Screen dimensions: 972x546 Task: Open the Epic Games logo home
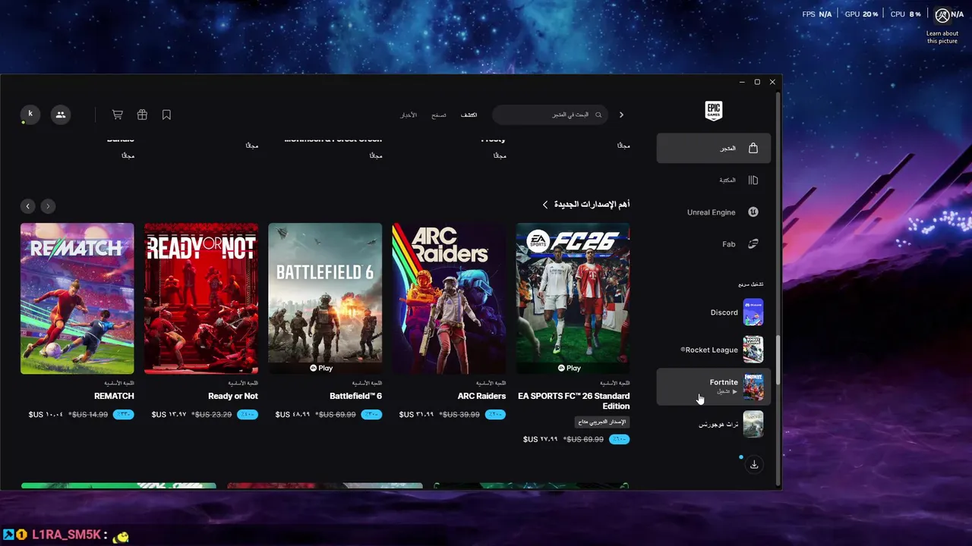click(x=713, y=111)
